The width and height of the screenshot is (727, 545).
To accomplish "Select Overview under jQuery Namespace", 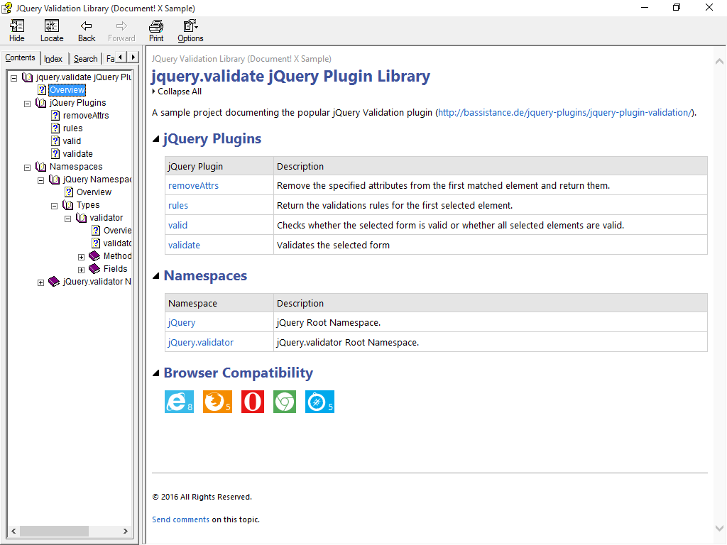I will 94,192.
